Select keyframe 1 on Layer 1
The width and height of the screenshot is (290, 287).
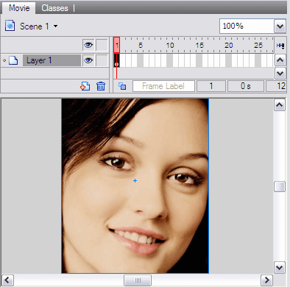[116, 60]
